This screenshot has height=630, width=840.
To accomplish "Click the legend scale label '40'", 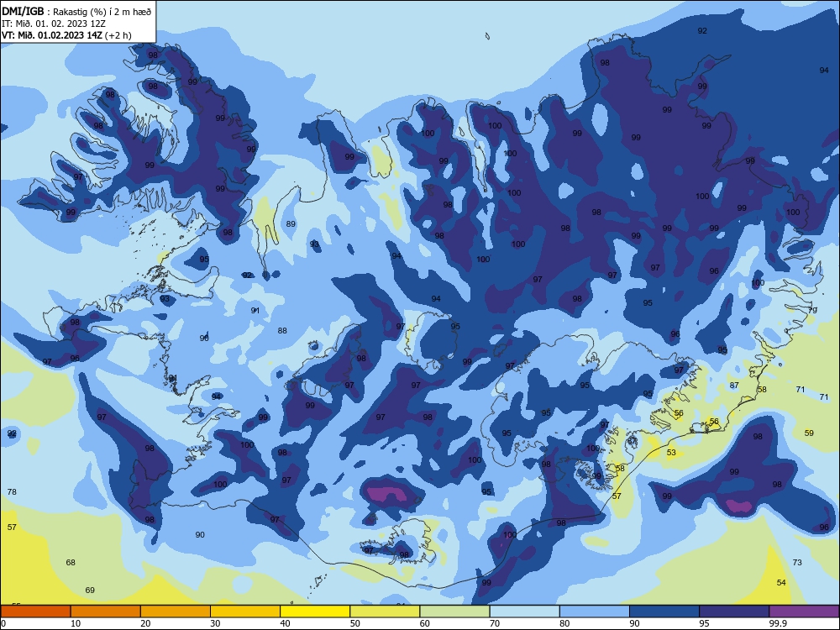I will click(x=285, y=623).
